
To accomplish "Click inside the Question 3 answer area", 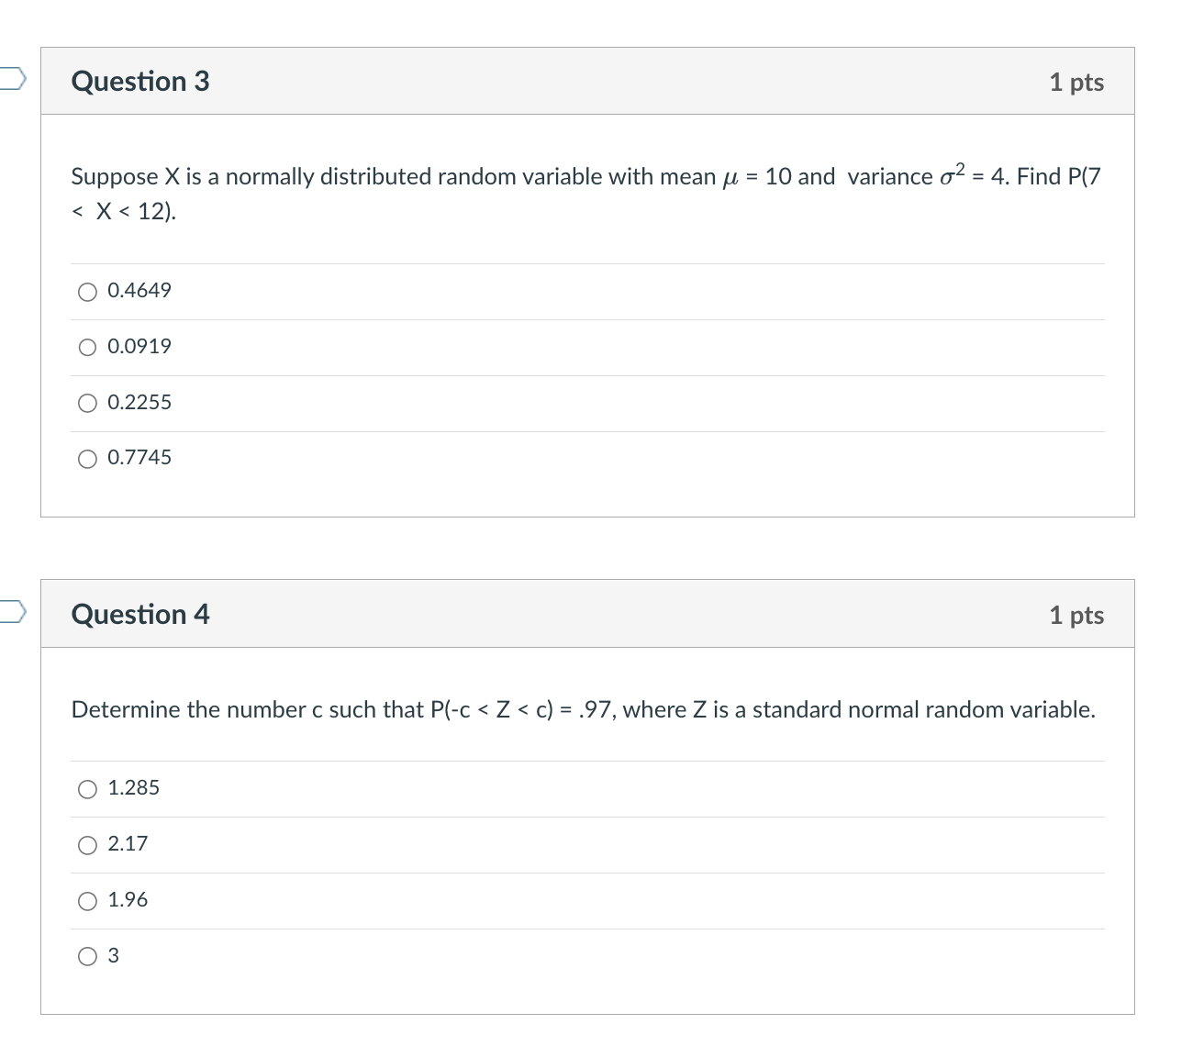I will click(x=587, y=376).
